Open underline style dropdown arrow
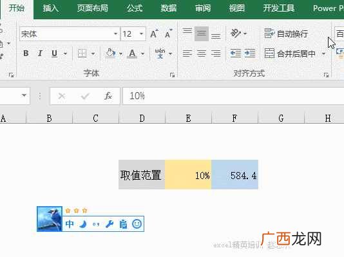344x257 pixels. point(65,53)
